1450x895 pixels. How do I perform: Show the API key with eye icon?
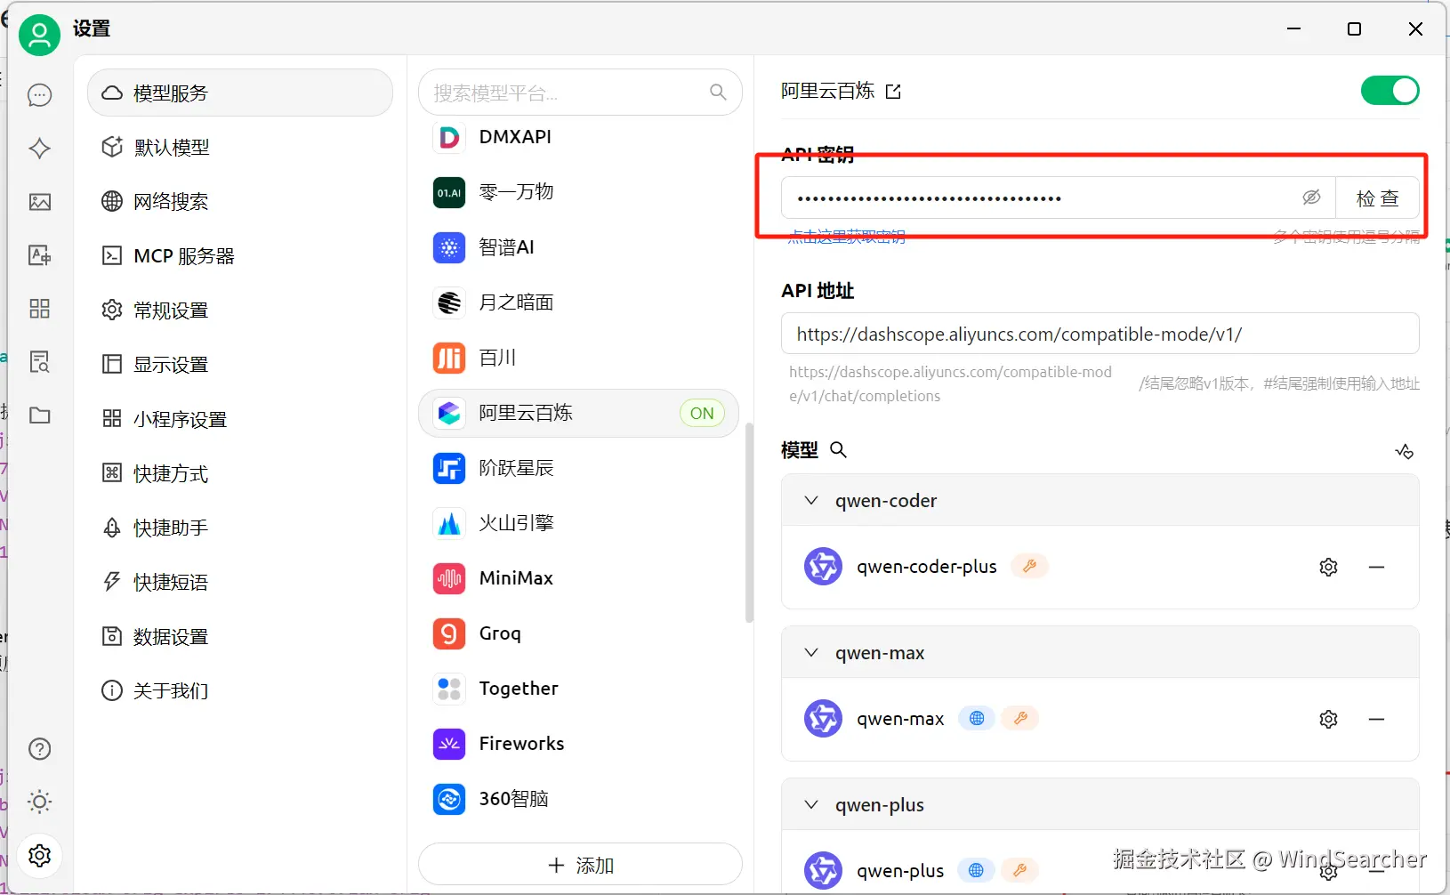pos(1311,198)
